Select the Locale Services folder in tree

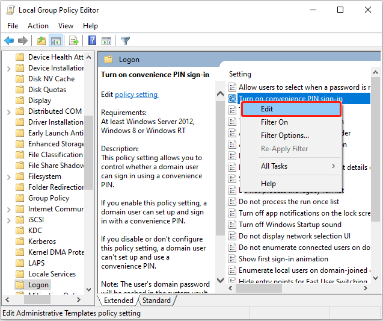pyautogui.click(x=52, y=274)
